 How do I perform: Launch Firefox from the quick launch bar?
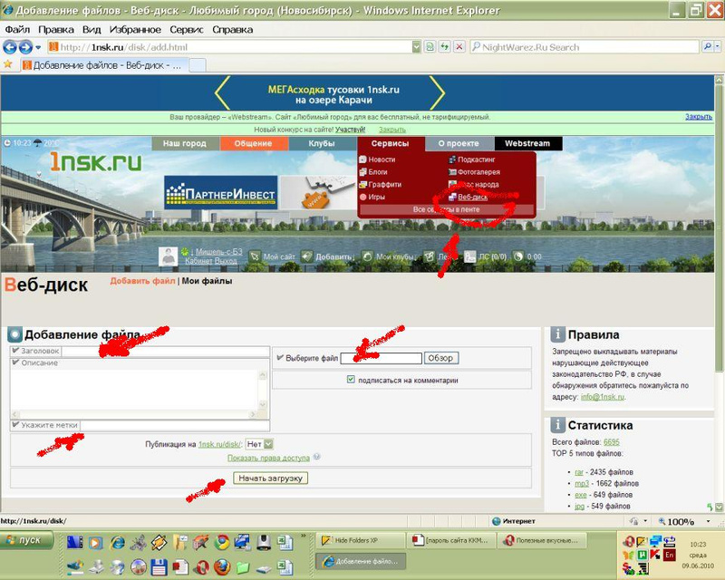tap(222, 566)
